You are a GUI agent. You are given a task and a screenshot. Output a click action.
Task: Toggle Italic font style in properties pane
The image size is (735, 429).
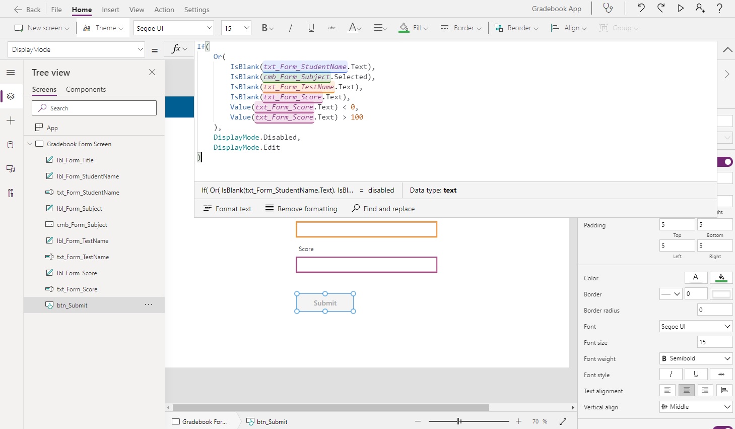[670, 374]
